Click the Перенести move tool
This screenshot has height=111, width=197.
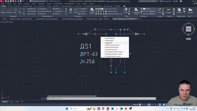coord(32,9)
